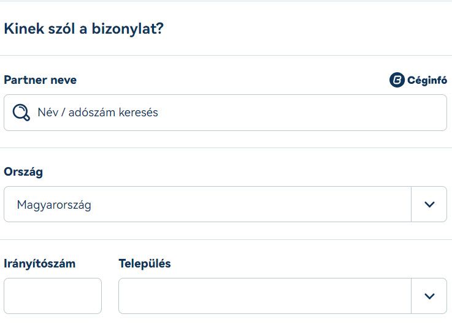
Task: Click blank area of Ország select right of Magyarország
Action: (x=251, y=204)
